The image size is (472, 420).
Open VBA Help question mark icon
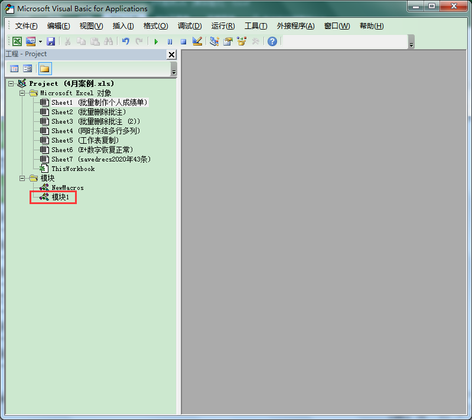272,41
